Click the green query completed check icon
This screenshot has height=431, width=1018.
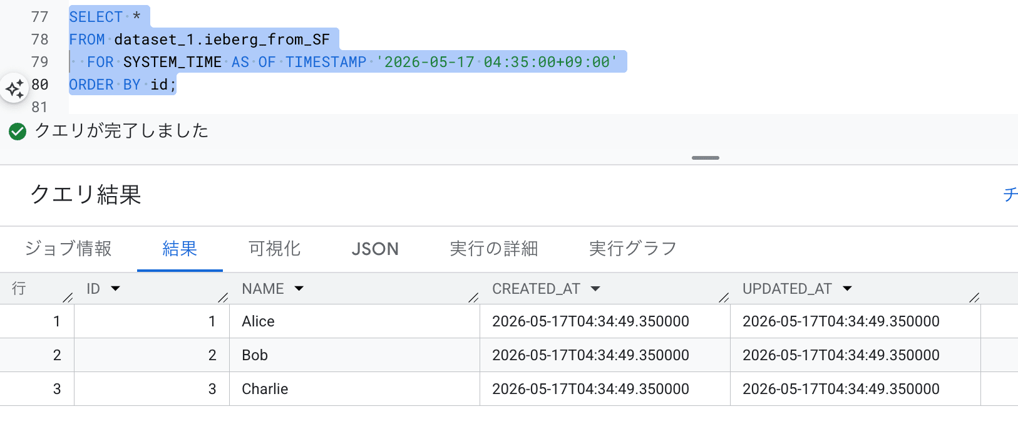click(x=18, y=132)
